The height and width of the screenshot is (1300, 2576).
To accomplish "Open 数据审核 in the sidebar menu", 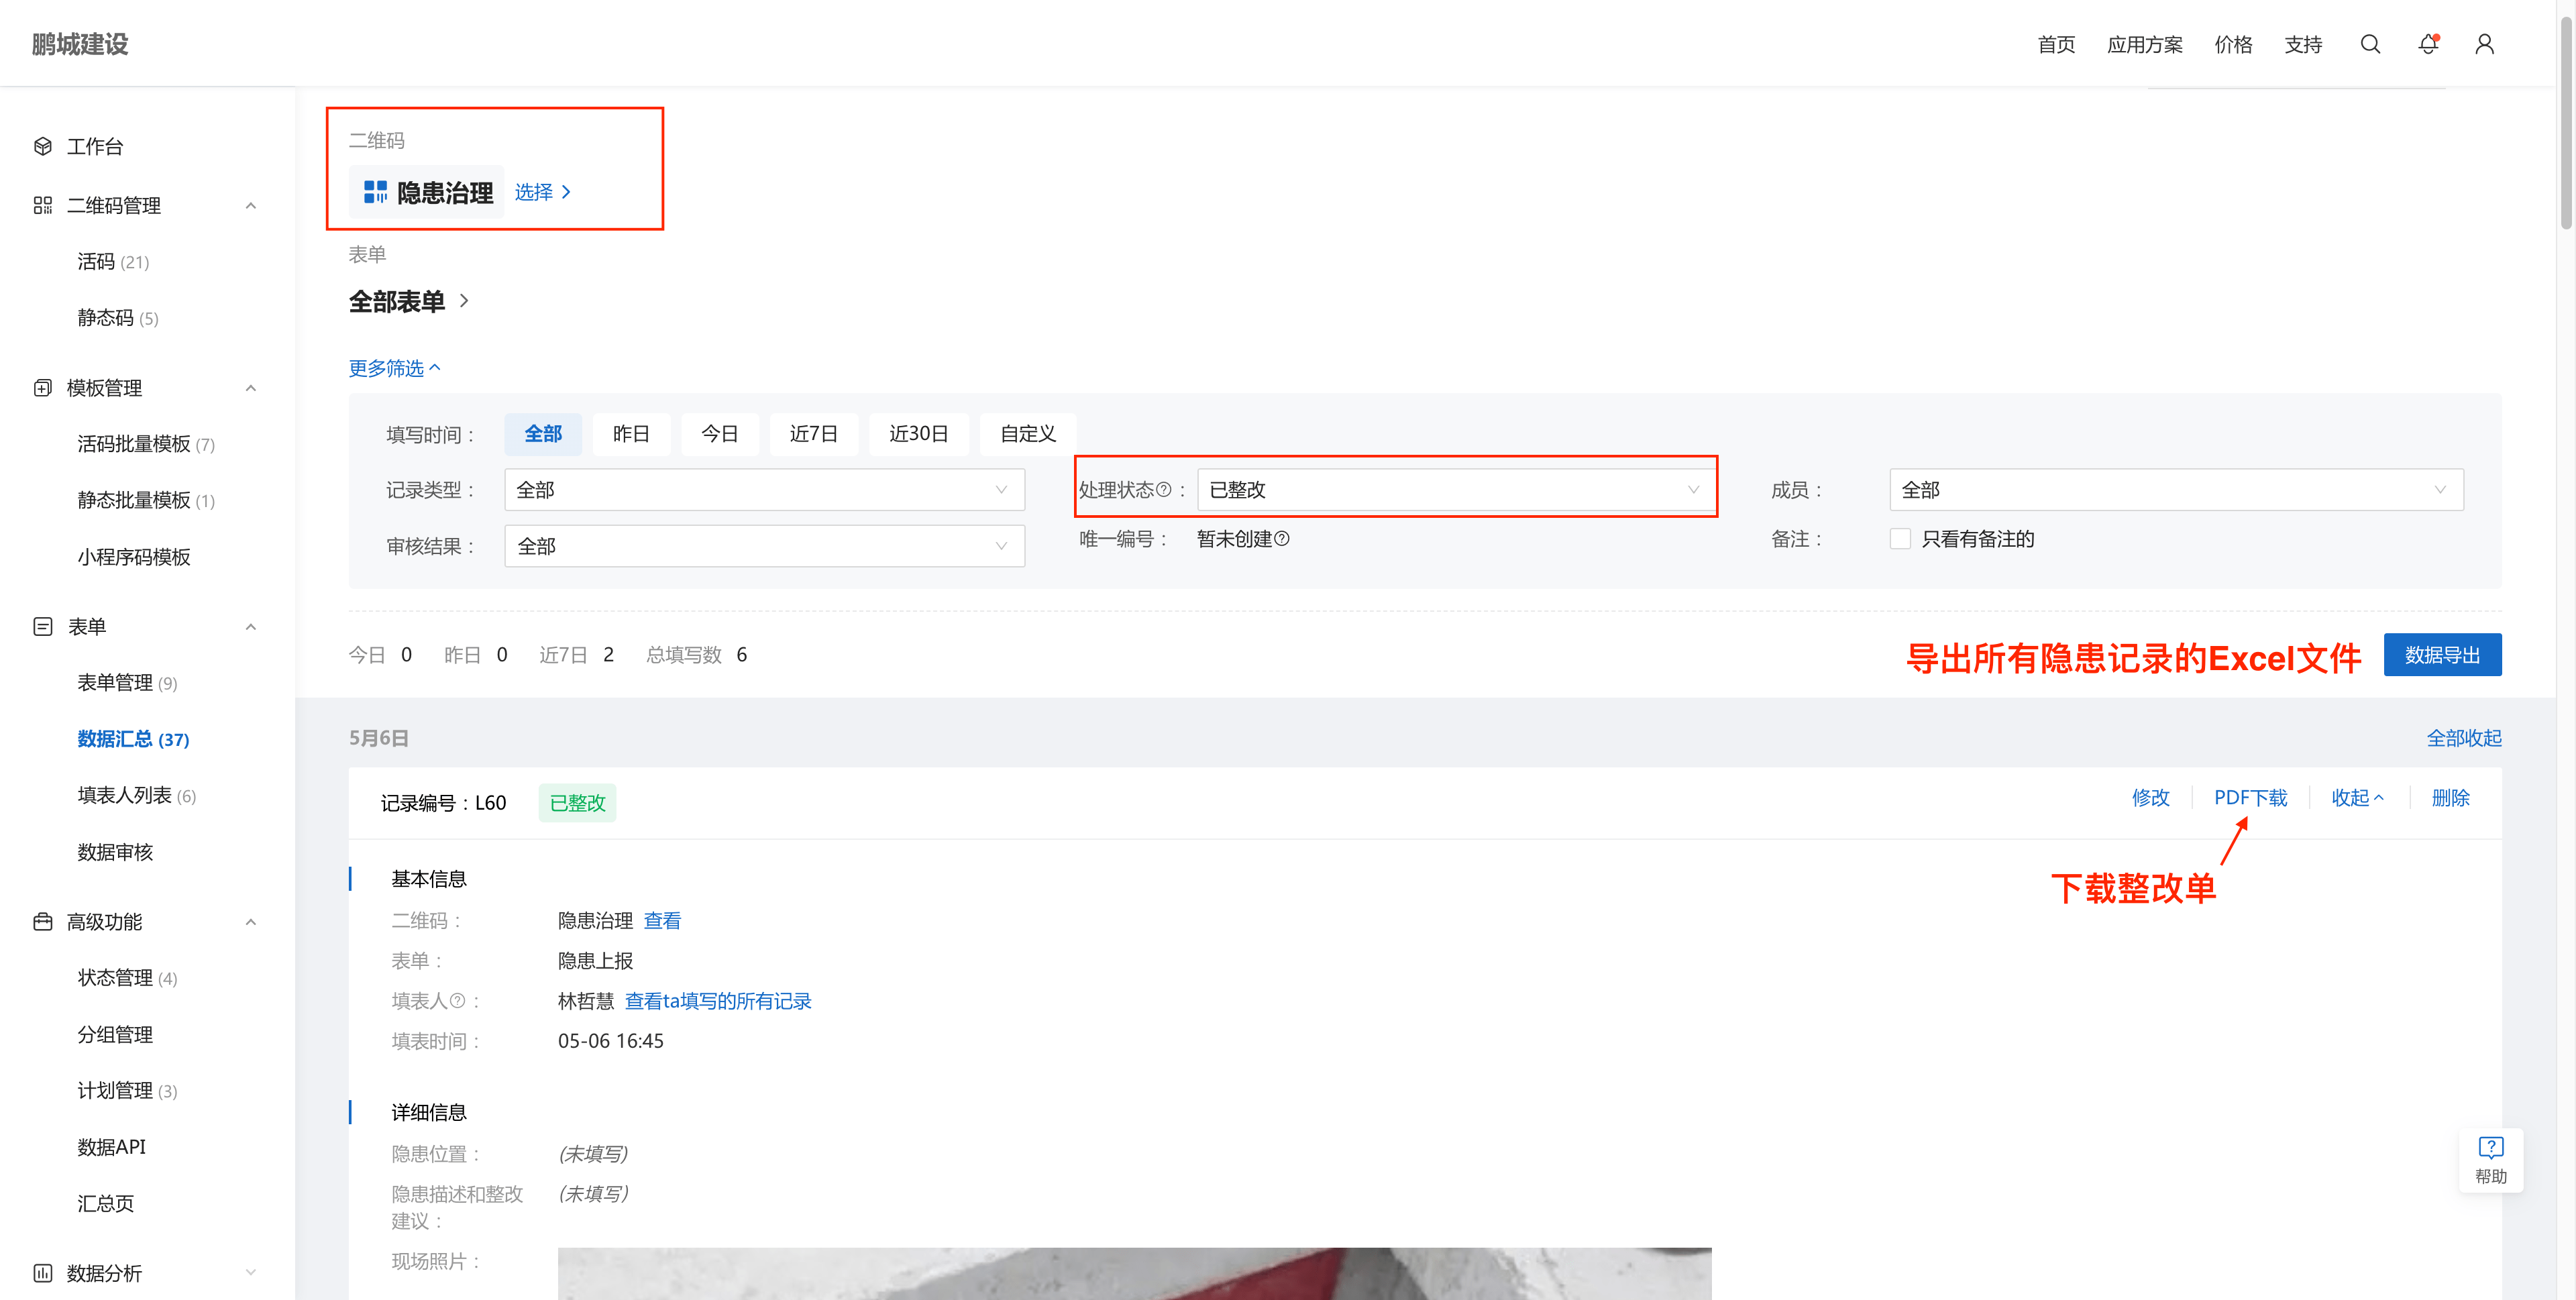I will [x=115, y=852].
